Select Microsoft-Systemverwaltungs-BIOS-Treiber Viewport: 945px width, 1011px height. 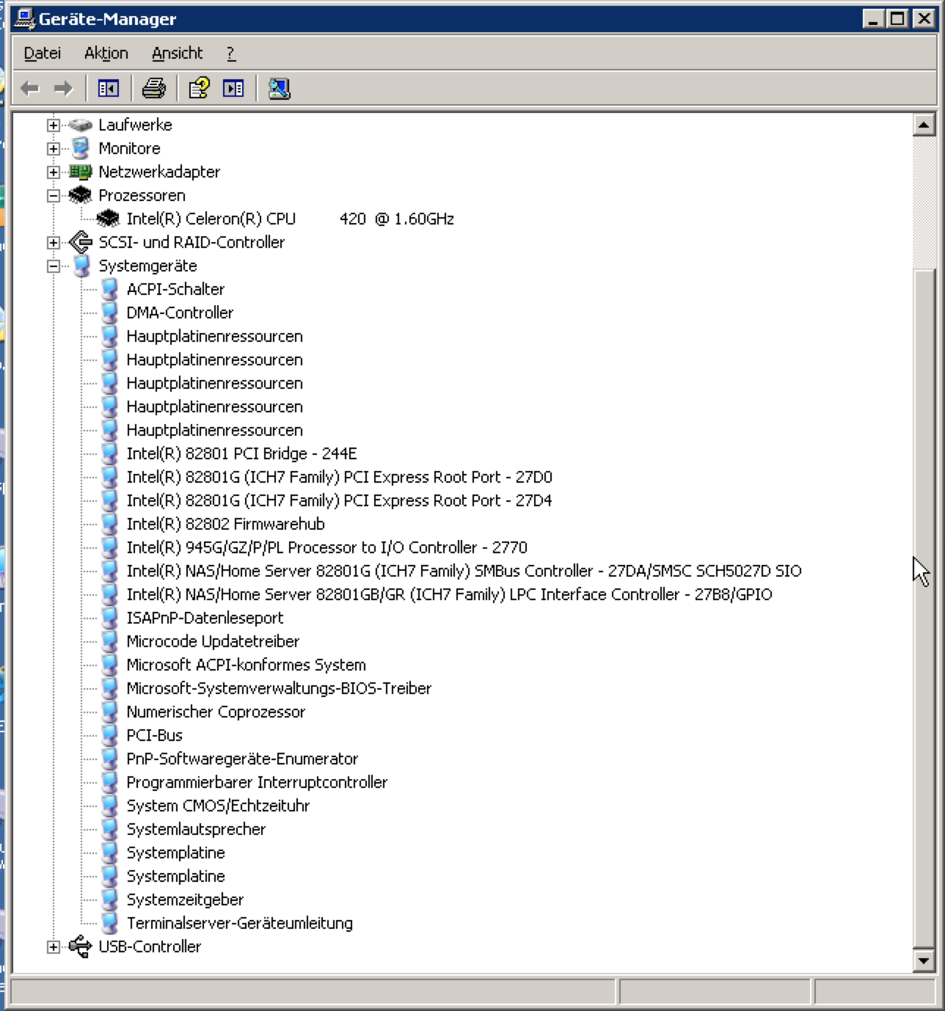[x=279, y=688]
